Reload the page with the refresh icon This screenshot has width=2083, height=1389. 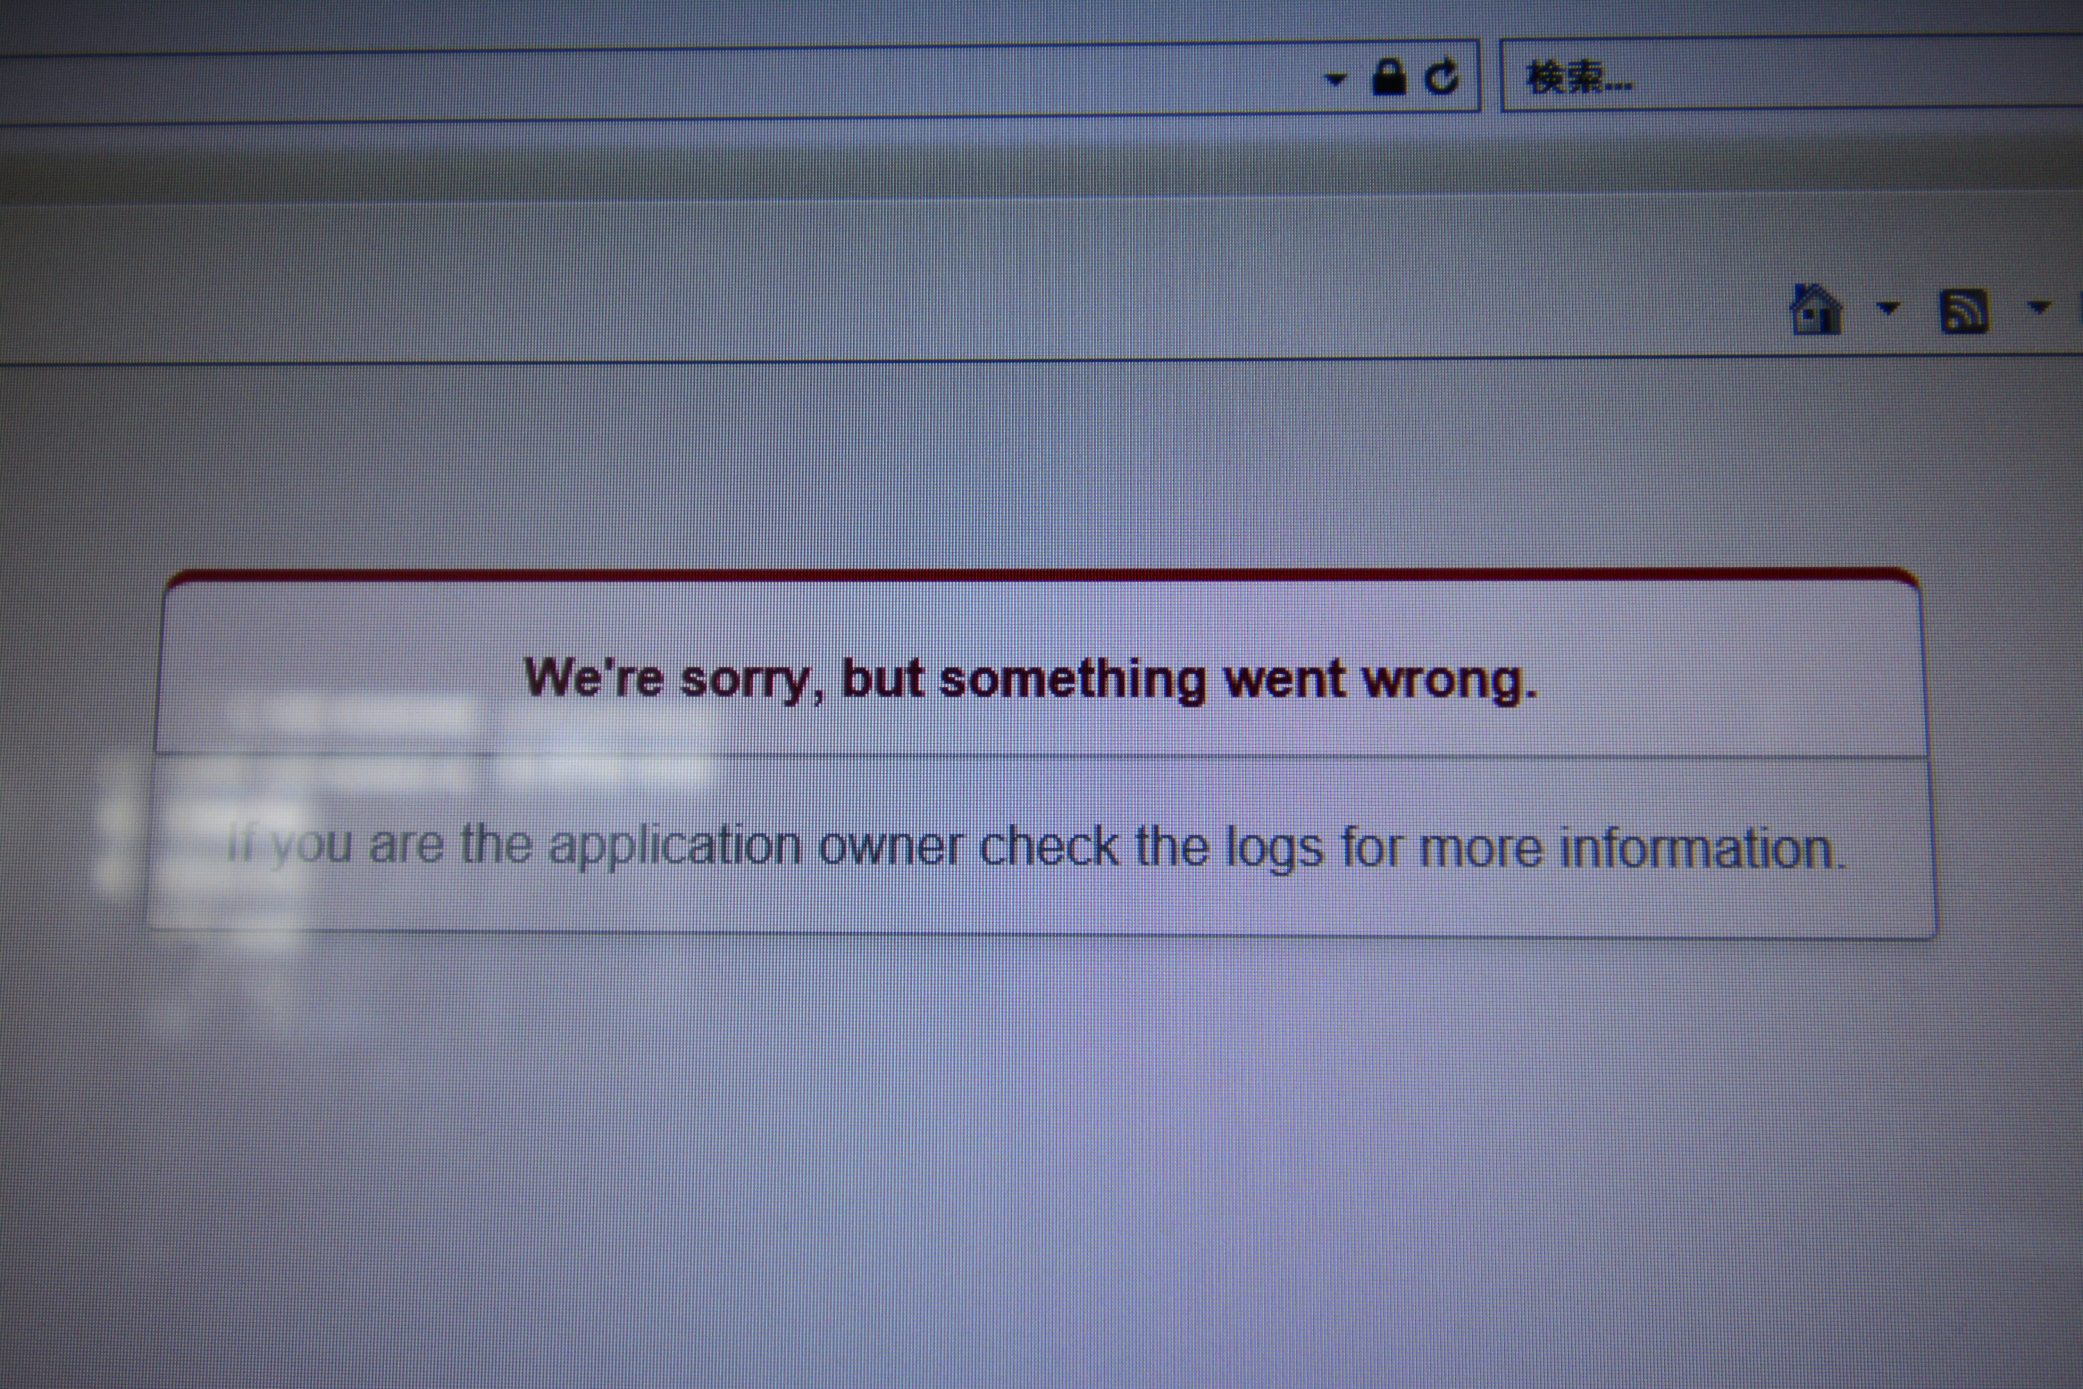point(1441,76)
